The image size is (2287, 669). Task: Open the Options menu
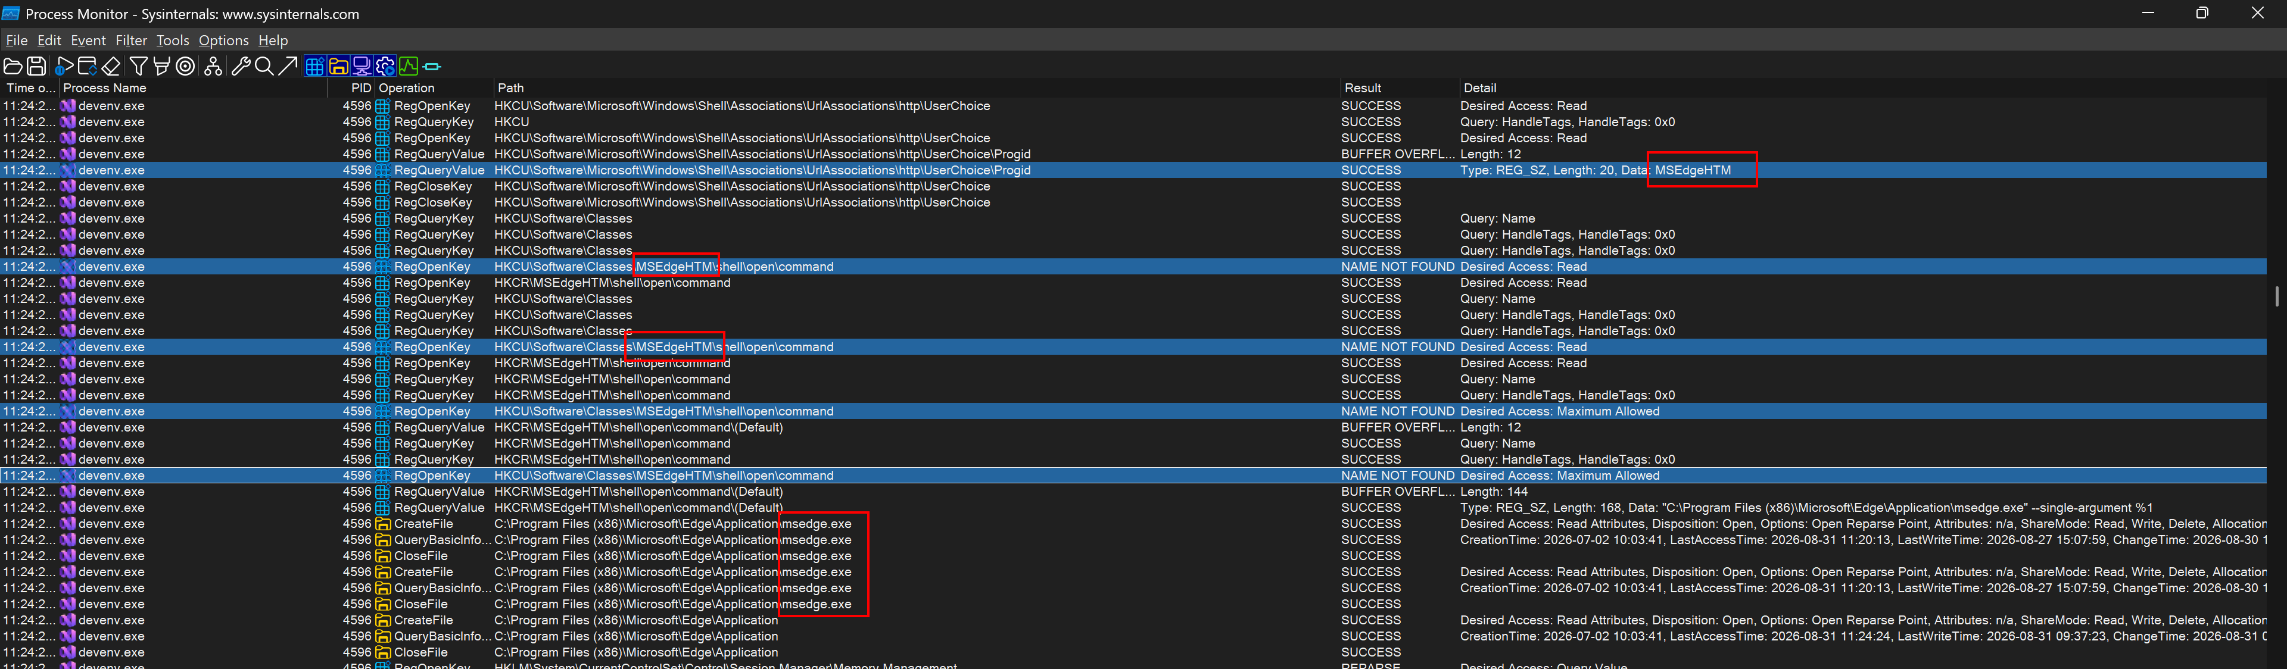pos(224,40)
